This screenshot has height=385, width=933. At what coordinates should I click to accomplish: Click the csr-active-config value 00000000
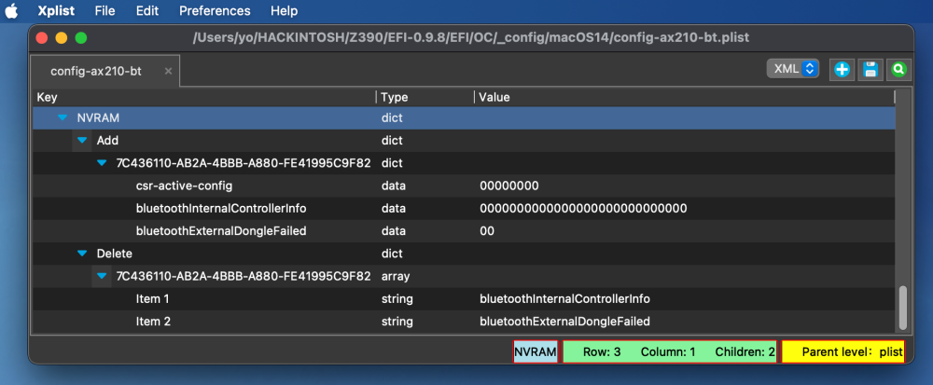[x=509, y=186]
